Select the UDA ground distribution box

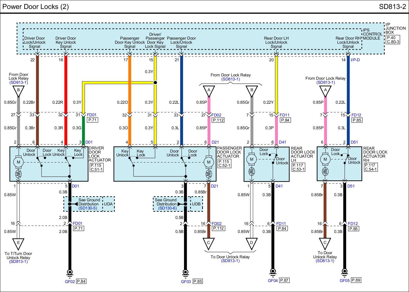pyautogui.click(x=109, y=204)
